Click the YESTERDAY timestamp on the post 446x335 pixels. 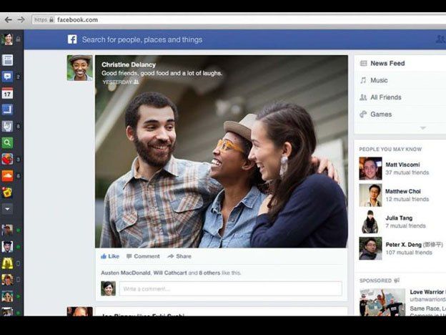pyautogui.click(x=117, y=82)
